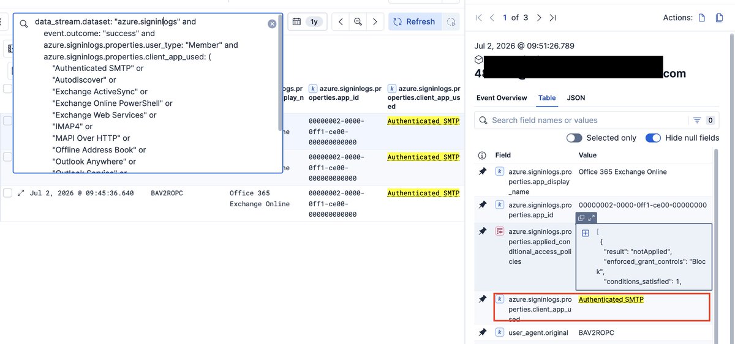Unpin the app_display_name field
Viewport: 735px width, 344px height.
coord(482,172)
